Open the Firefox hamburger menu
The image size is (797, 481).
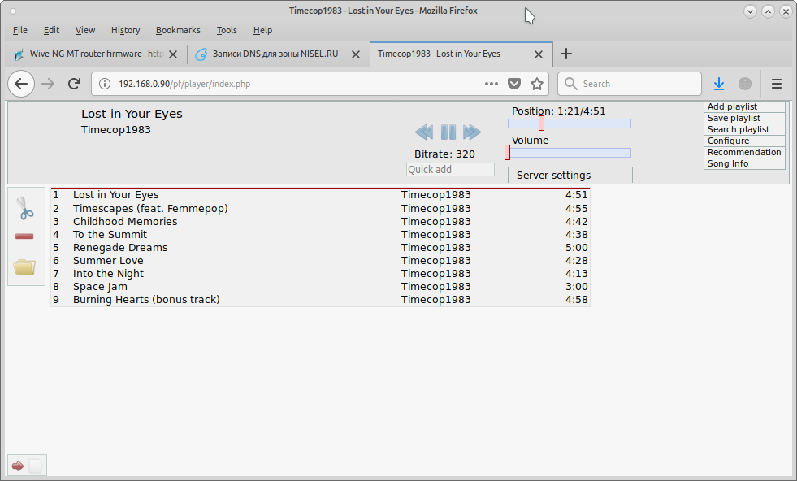click(777, 84)
